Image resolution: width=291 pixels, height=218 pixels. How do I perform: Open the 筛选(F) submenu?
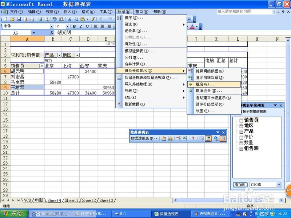pos(151,24)
